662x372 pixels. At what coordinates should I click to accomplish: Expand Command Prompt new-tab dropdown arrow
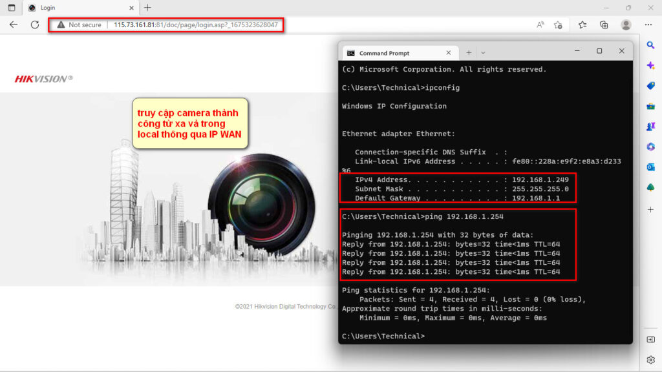(483, 53)
